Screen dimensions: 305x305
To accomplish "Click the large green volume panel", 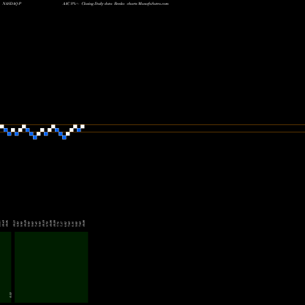I will coord(51,267).
